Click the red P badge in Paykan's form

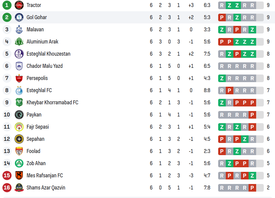click(252, 115)
